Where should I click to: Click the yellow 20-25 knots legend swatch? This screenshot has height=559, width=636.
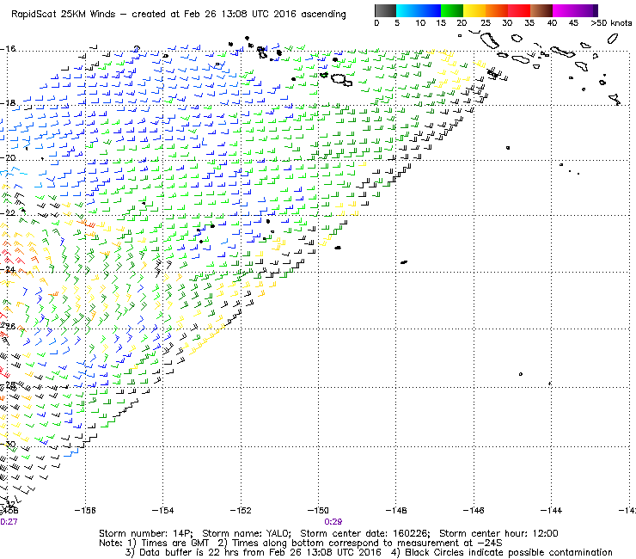click(x=474, y=10)
